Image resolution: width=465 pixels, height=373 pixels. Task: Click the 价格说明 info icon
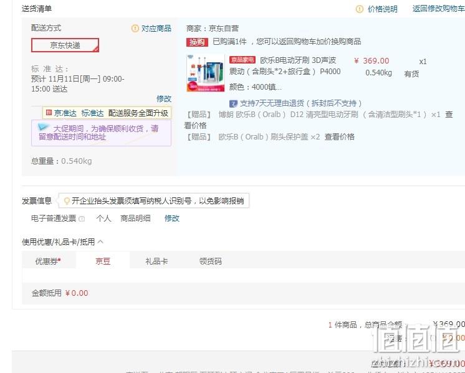pos(360,9)
